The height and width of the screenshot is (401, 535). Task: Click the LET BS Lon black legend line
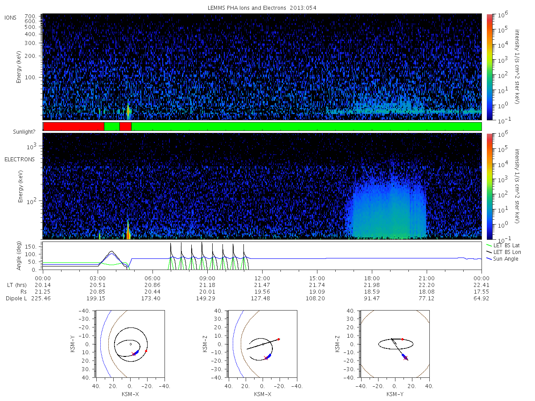490,252
